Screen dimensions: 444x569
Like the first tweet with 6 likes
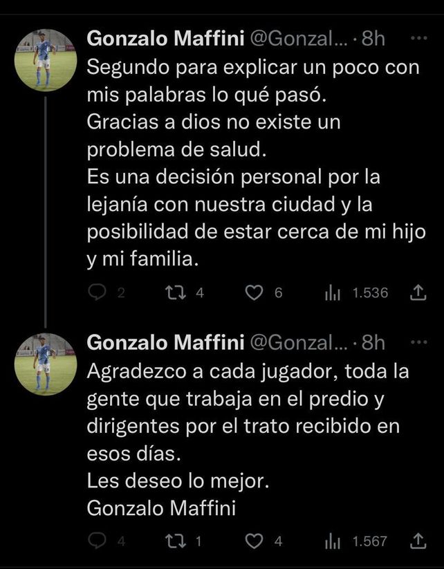coord(255,293)
